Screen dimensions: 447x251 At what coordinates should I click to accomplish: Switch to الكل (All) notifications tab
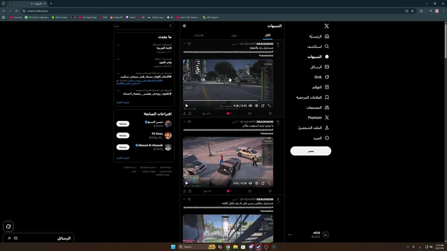[x=268, y=35]
